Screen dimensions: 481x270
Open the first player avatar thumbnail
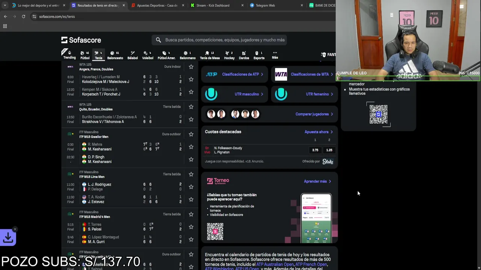(211, 114)
